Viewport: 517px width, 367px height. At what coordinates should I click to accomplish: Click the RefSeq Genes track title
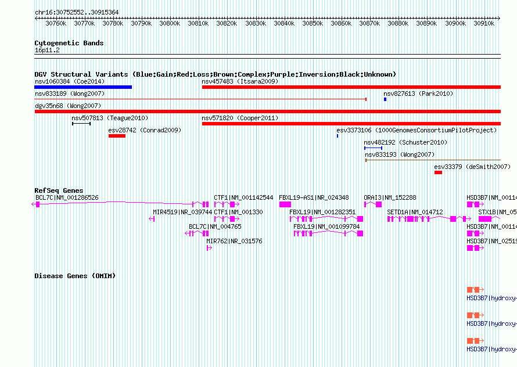59,190
